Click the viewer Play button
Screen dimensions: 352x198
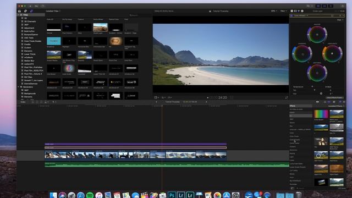[208, 98]
